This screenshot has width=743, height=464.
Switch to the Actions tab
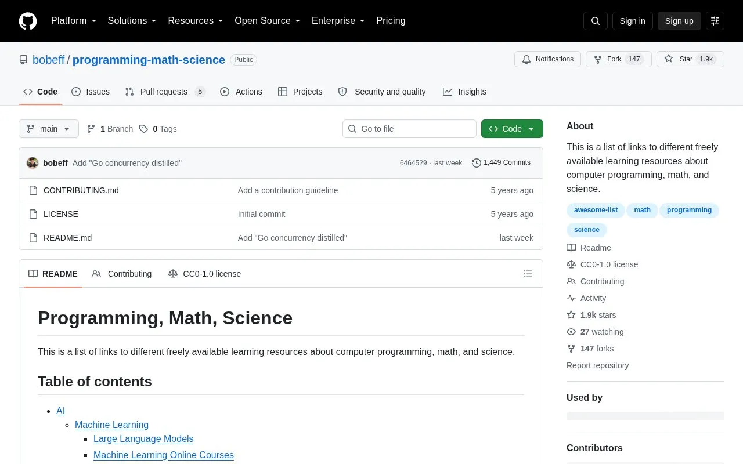(241, 92)
